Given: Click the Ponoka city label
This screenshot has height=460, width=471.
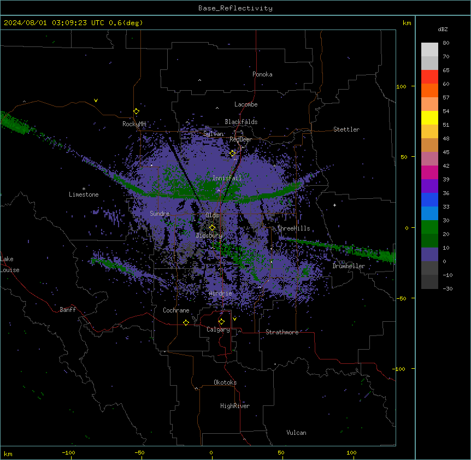Looking at the screenshot, I should coord(262,74).
